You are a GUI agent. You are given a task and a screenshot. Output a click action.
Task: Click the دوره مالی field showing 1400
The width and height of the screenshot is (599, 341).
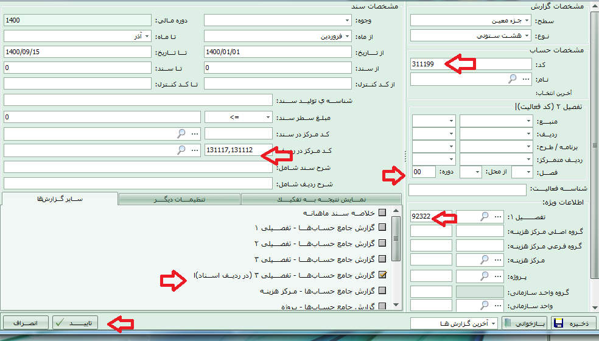[x=77, y=20]
